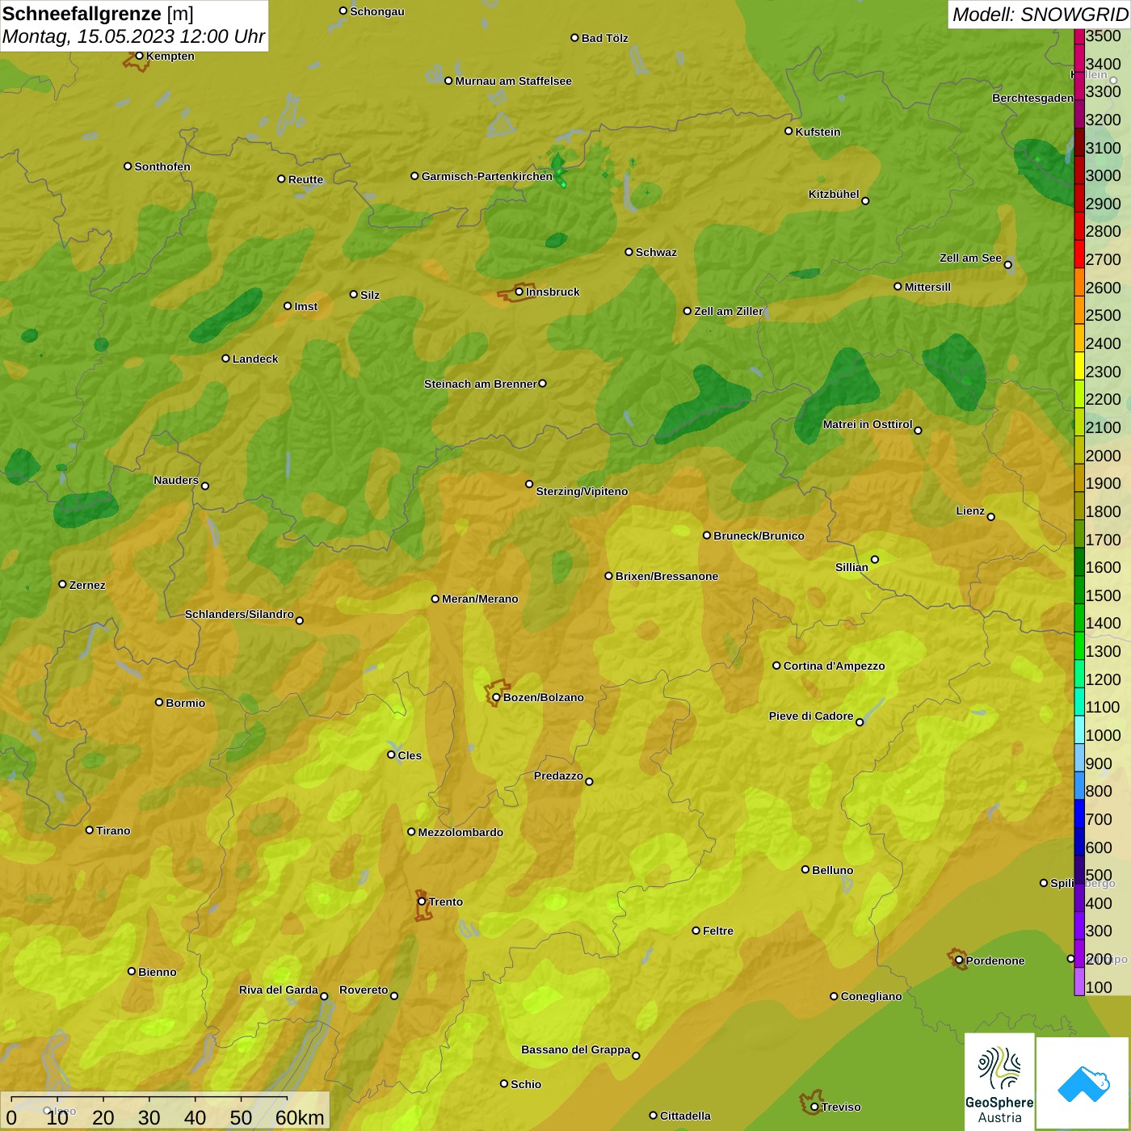
Task: Click the "Cittadella" label
Action: 685,1116
